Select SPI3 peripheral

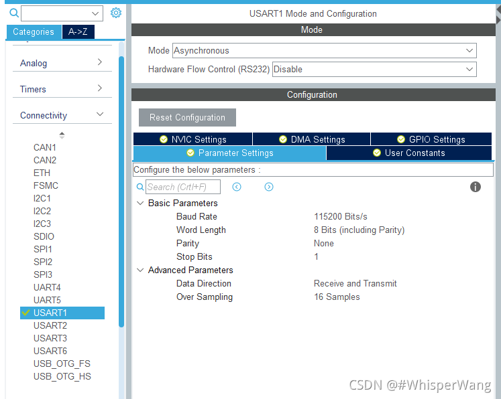pos(42,275)
